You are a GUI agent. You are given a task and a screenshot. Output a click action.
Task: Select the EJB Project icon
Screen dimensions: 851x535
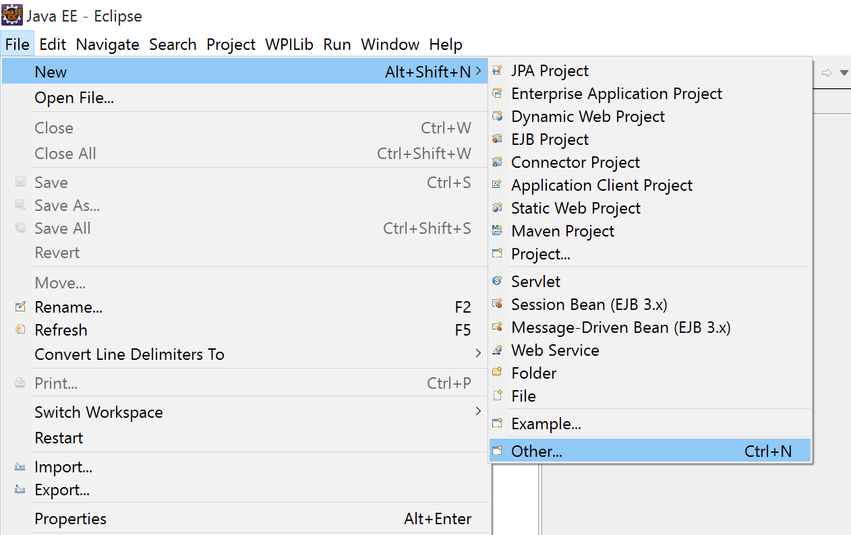point(498,139)
